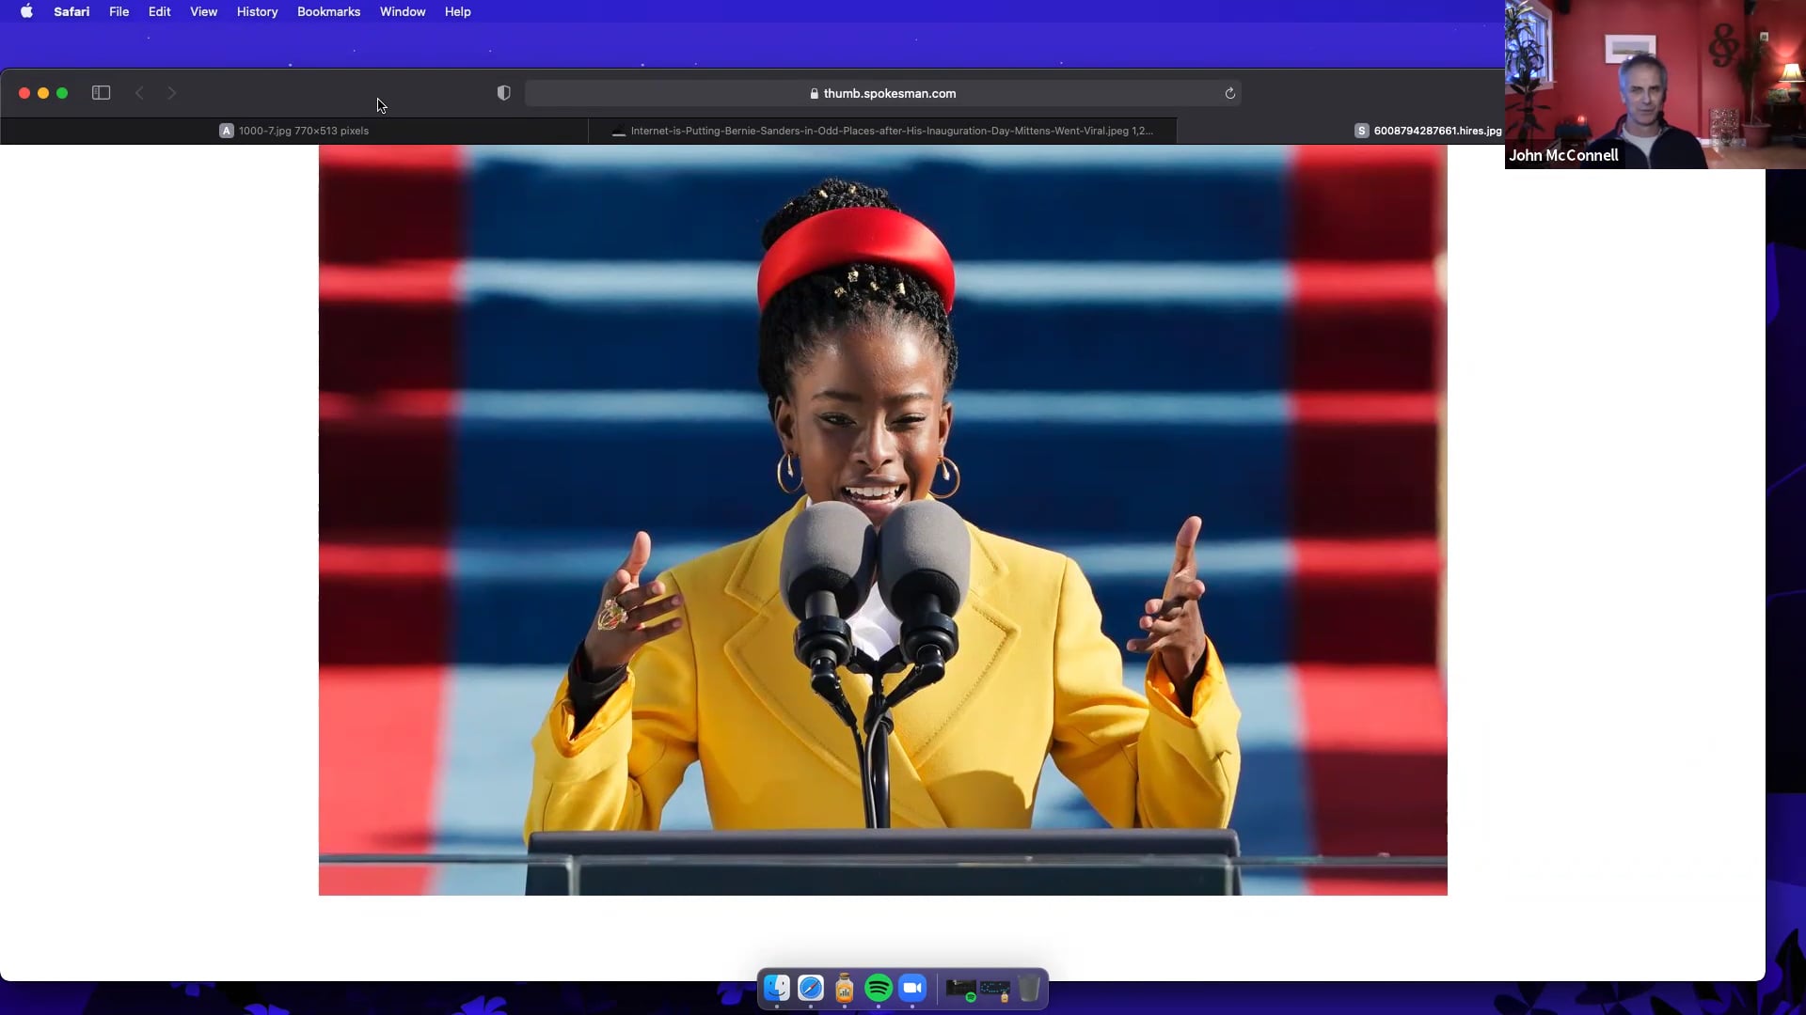This screenshot has height=1015, width=1806.
Task: Expand the View menu
Action: (x=203, y=11)
